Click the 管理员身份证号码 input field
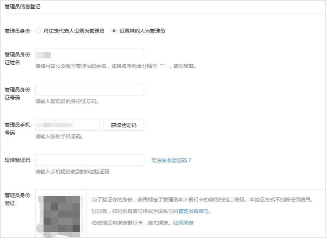The image size is (326, 238). [x=90, y=90]
